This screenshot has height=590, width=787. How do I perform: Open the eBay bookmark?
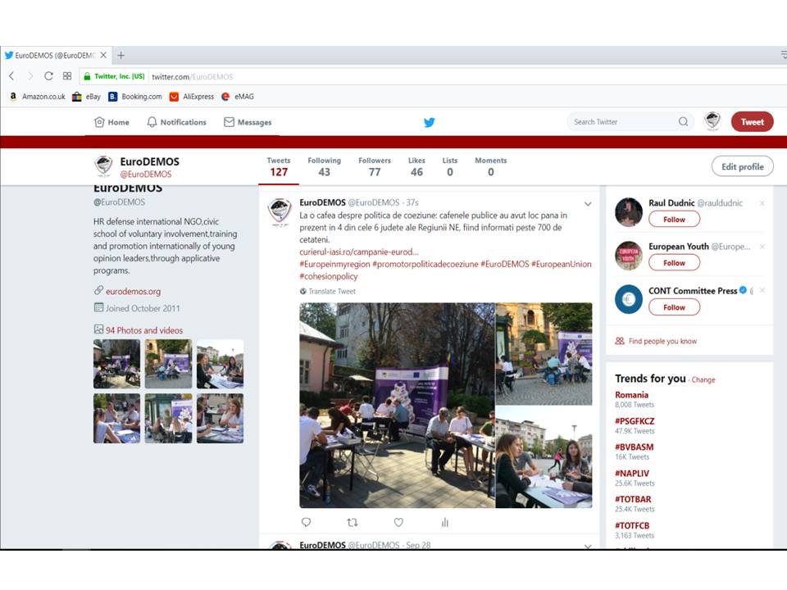[86, 97]
